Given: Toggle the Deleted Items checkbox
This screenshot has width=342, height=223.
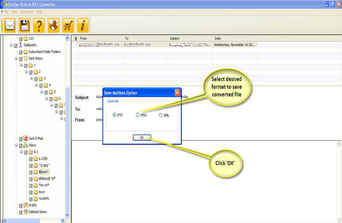Looking at the screenshot, I should pos(21,212).
